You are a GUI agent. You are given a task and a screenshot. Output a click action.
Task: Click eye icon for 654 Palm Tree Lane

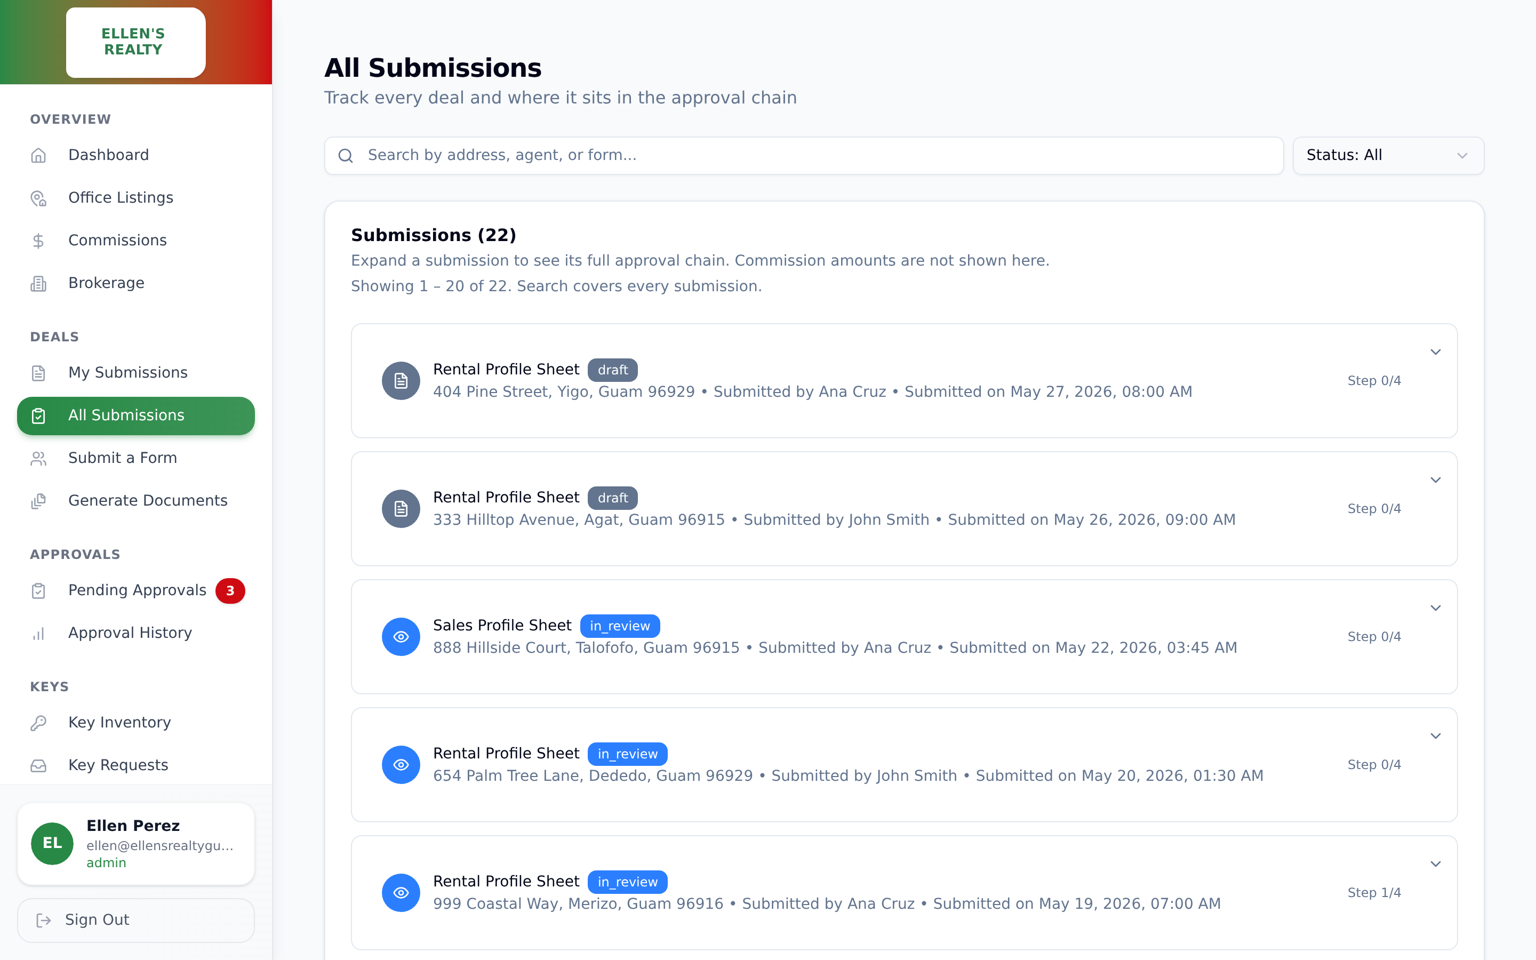pos(401,764)
